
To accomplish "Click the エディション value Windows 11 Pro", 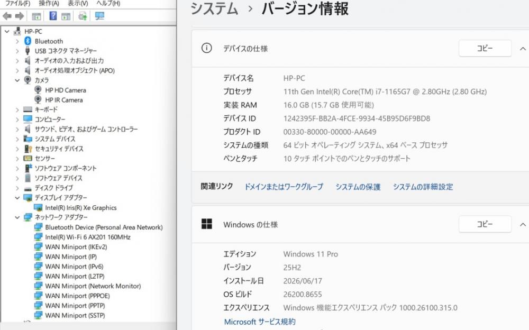I will [x=311, y=254].
